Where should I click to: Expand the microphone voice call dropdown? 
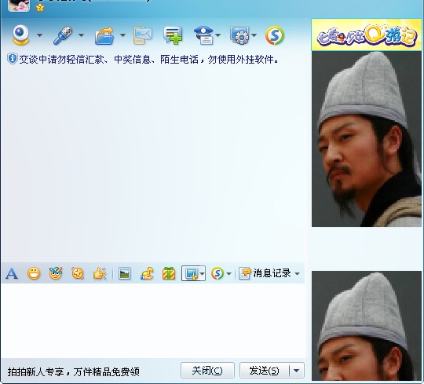tap(81, 35)
